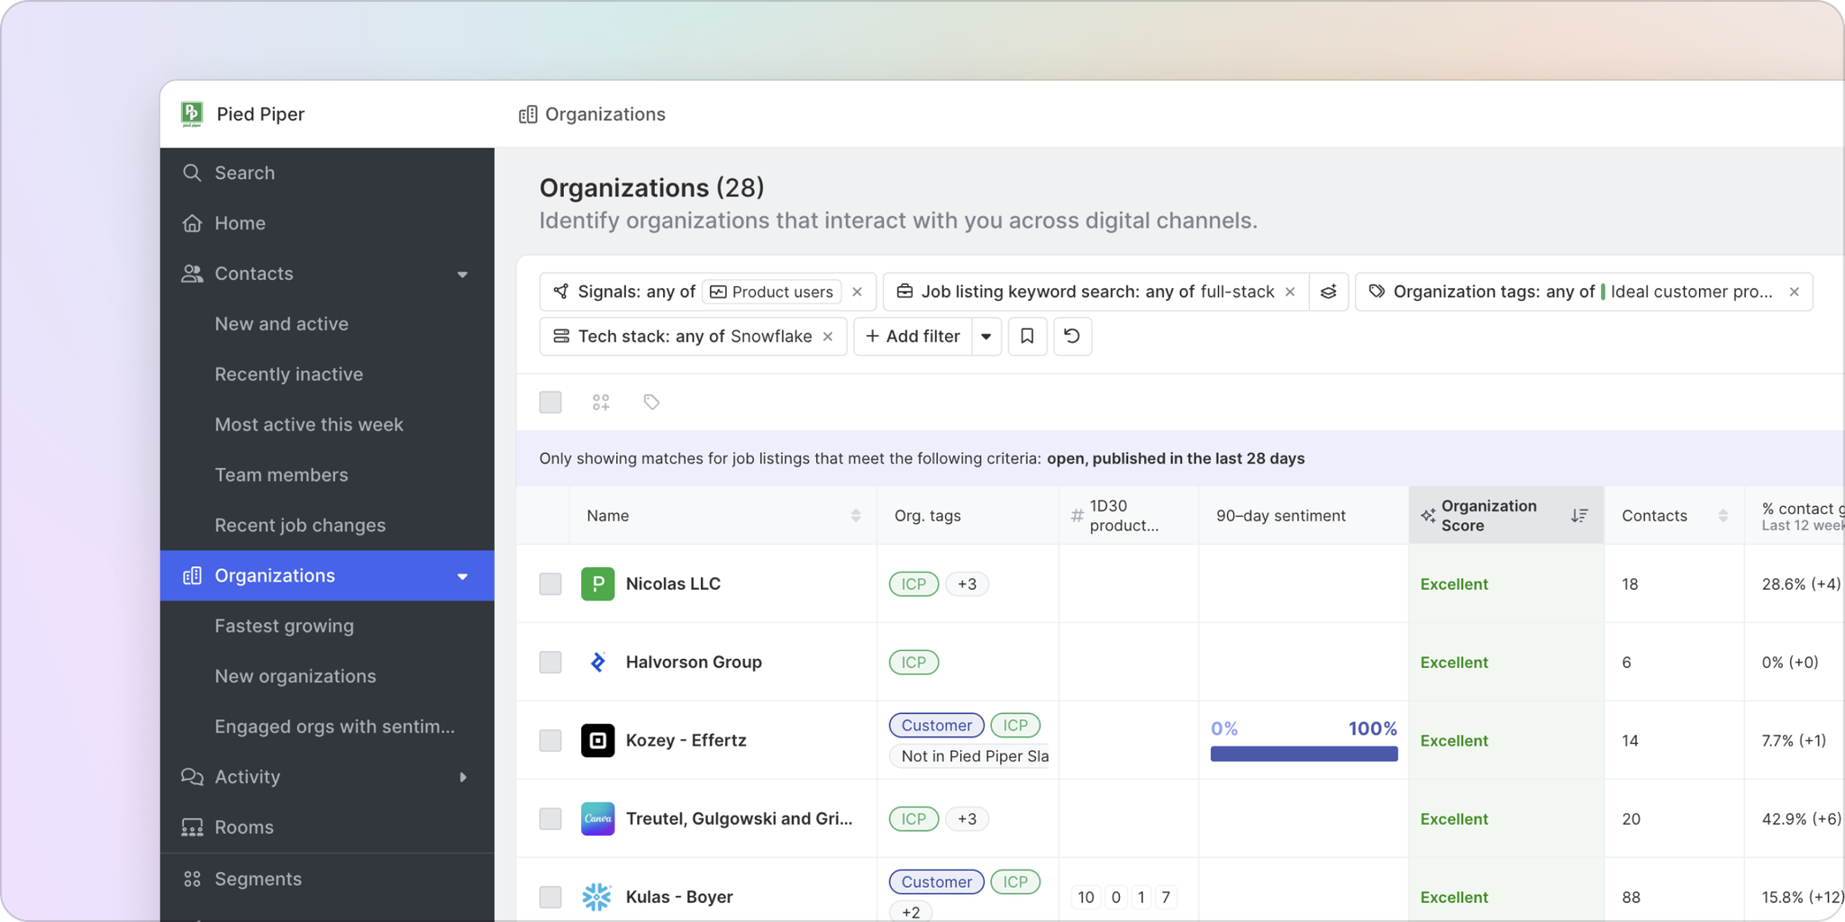Click the Canva logo for Treutel
This screenshot has height=922, width=1845.
coord(598,819)
